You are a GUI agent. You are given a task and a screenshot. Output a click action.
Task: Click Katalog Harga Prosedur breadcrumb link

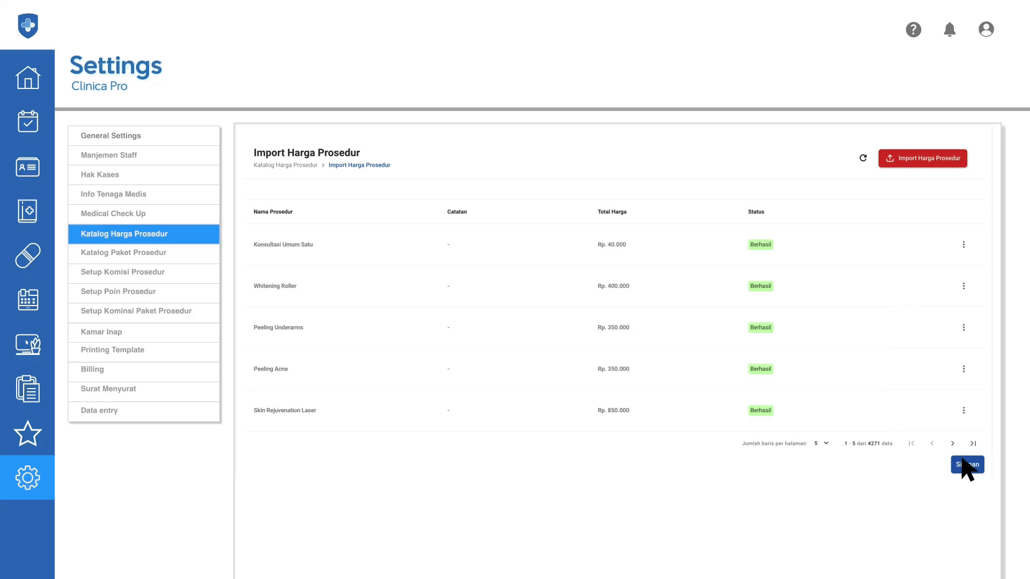285,165
